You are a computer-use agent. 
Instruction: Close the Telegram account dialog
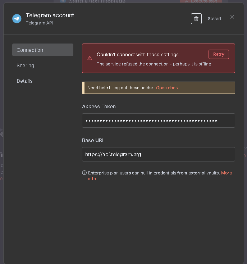point(232,17)
